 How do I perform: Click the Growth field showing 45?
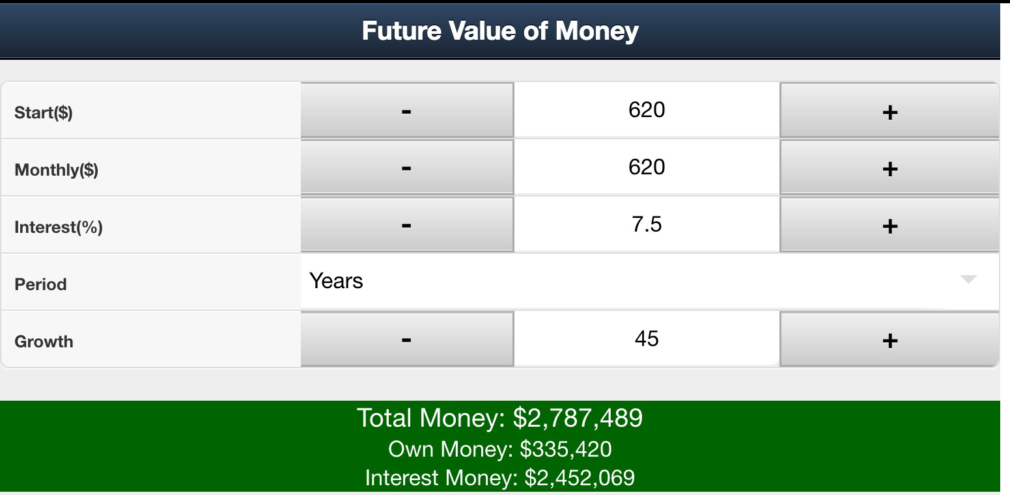click(647, 339)
